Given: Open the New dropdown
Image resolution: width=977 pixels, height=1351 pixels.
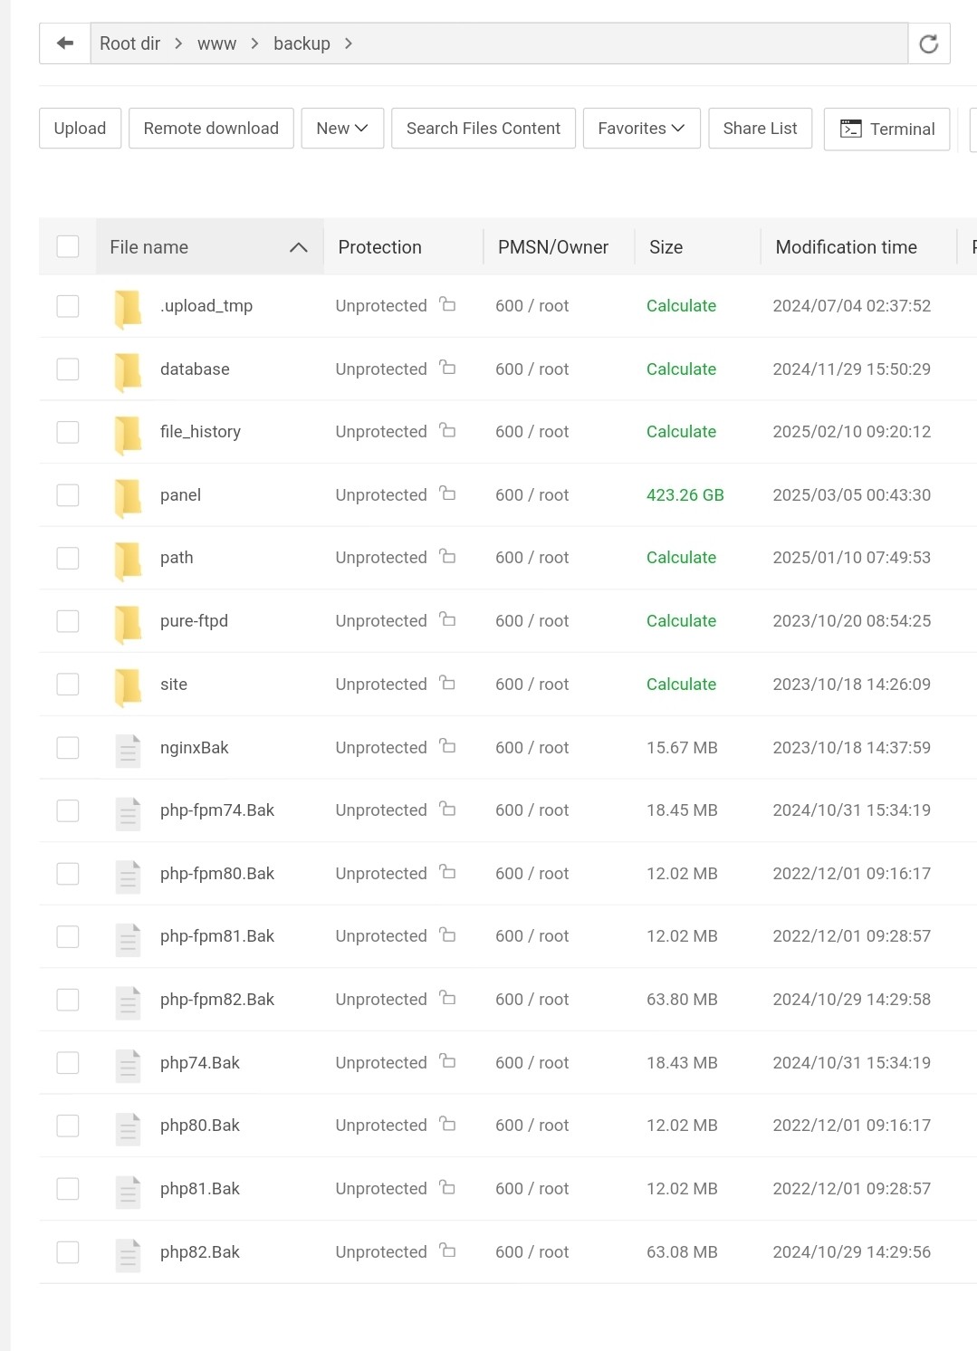Looking at the screenshot, I should 341,129.
